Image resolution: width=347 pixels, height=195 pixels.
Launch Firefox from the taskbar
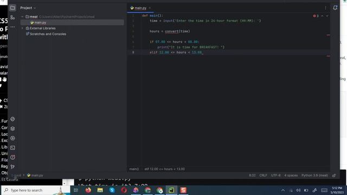click(x=88, y=190)
